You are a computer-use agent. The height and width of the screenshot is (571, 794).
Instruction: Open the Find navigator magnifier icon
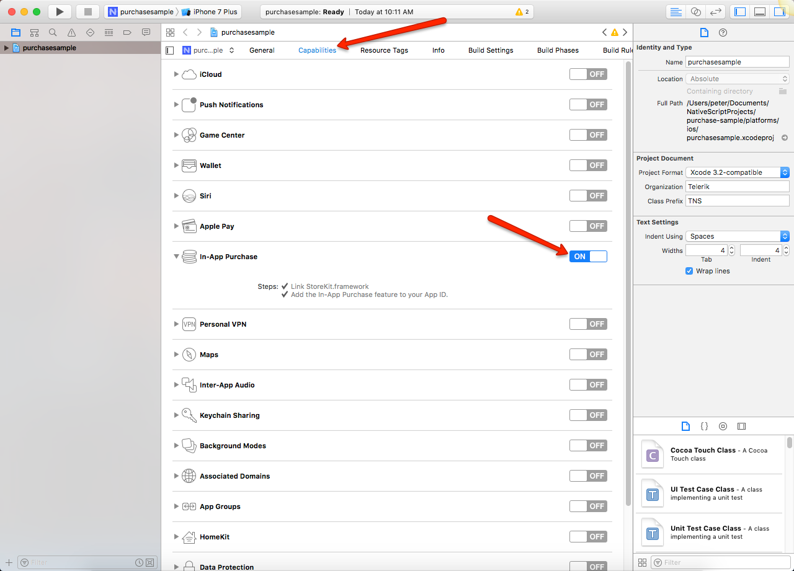pyautogui.click(x=53, y=32)
